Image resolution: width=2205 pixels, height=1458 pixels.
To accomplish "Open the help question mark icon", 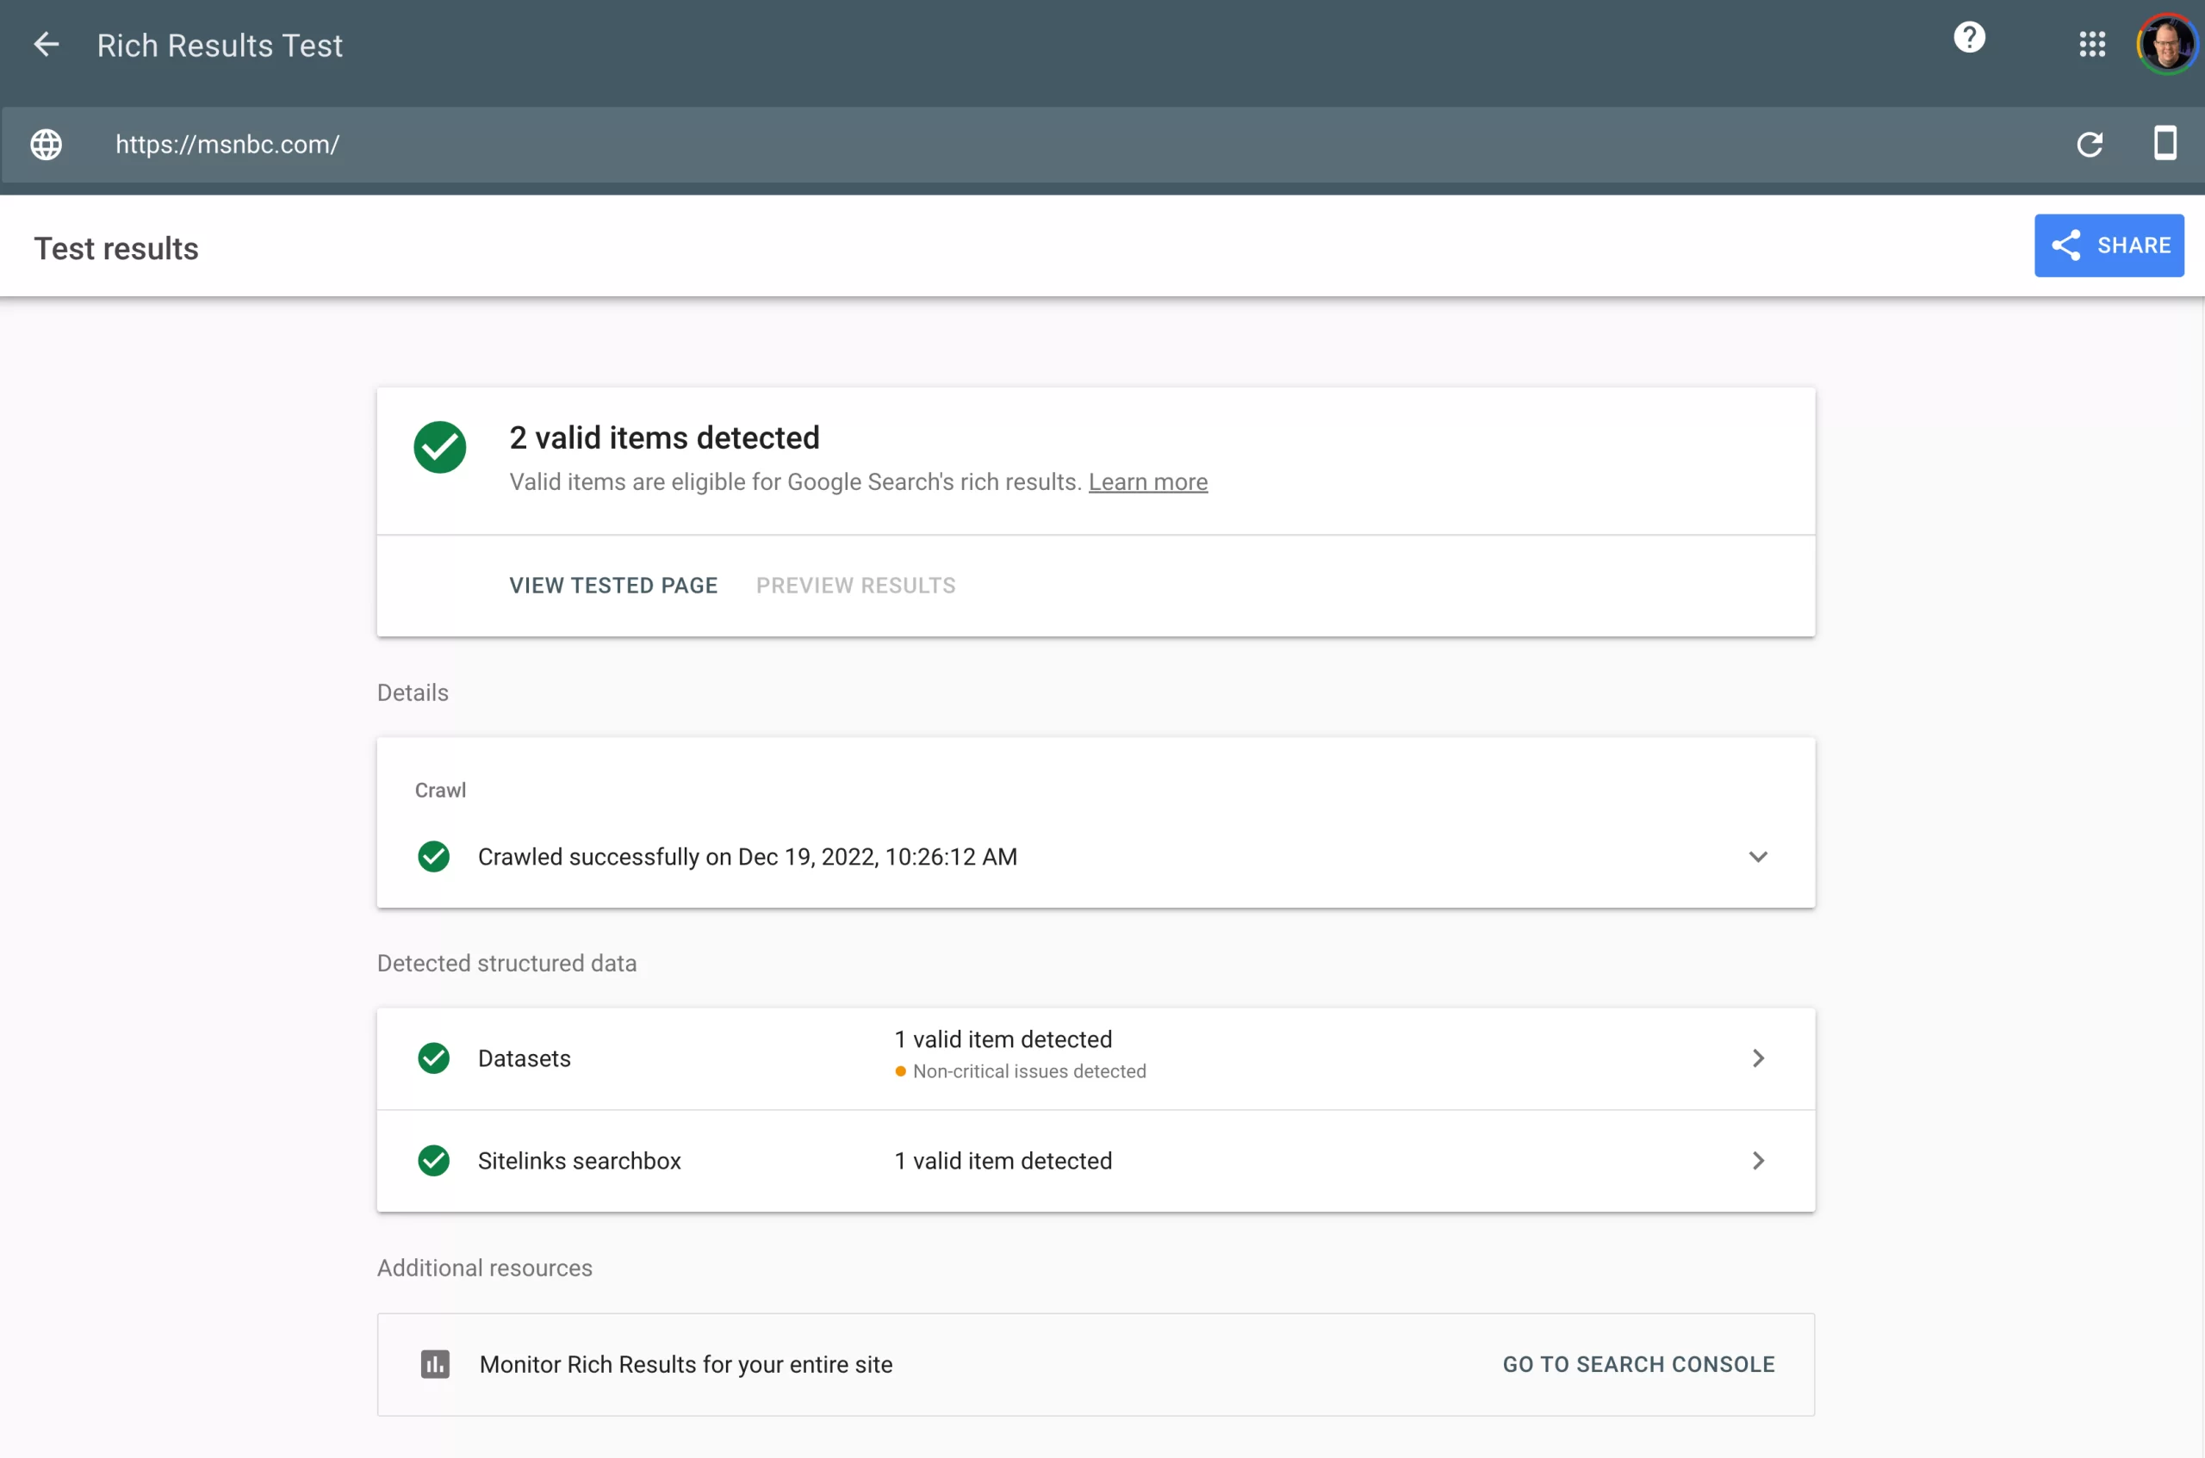I will coord(1969,38).
